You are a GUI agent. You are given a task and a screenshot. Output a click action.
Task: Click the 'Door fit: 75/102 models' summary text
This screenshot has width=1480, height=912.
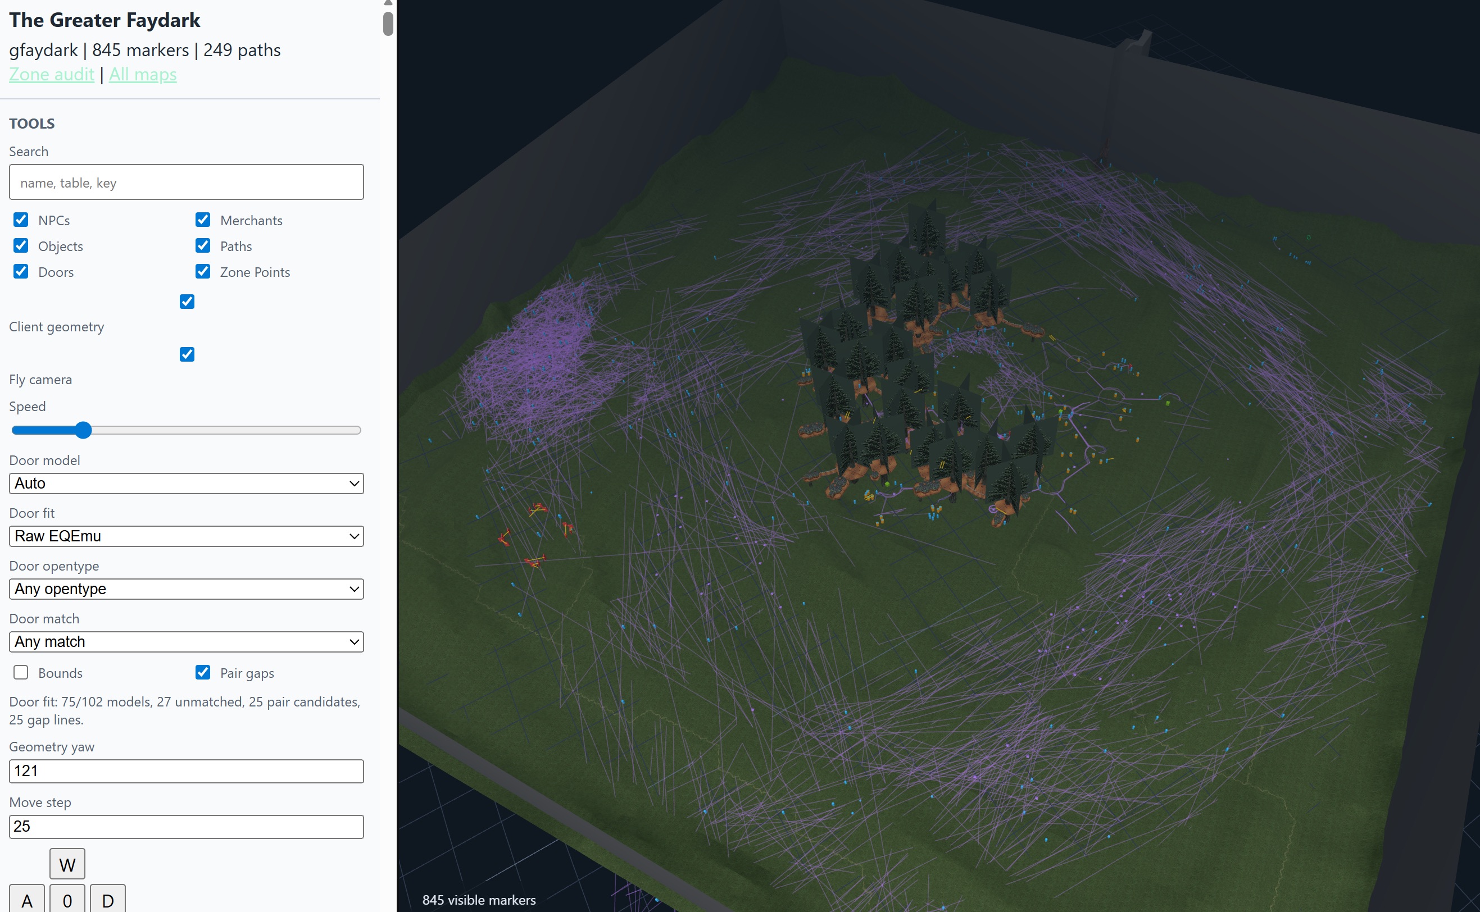(185, 710)
